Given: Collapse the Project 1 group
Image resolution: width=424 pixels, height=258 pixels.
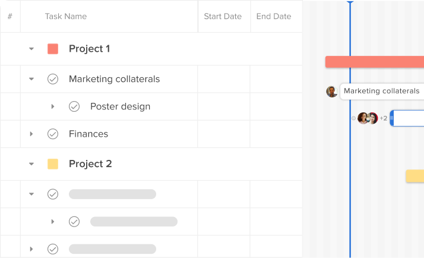Looking at the screenshot, I should 31,49.
